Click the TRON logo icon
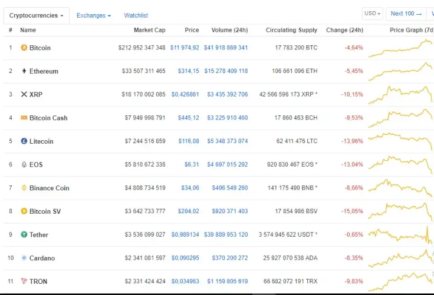The image size is (434, 295). (x=24, y=281)
